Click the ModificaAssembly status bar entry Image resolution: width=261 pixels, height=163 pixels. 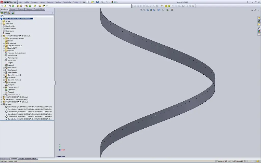click(x=238, y=161)
